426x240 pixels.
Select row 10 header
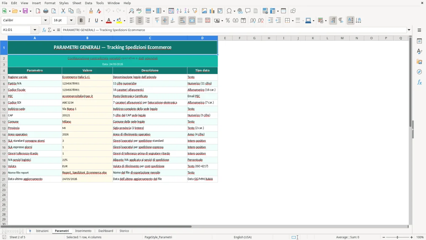4,109
